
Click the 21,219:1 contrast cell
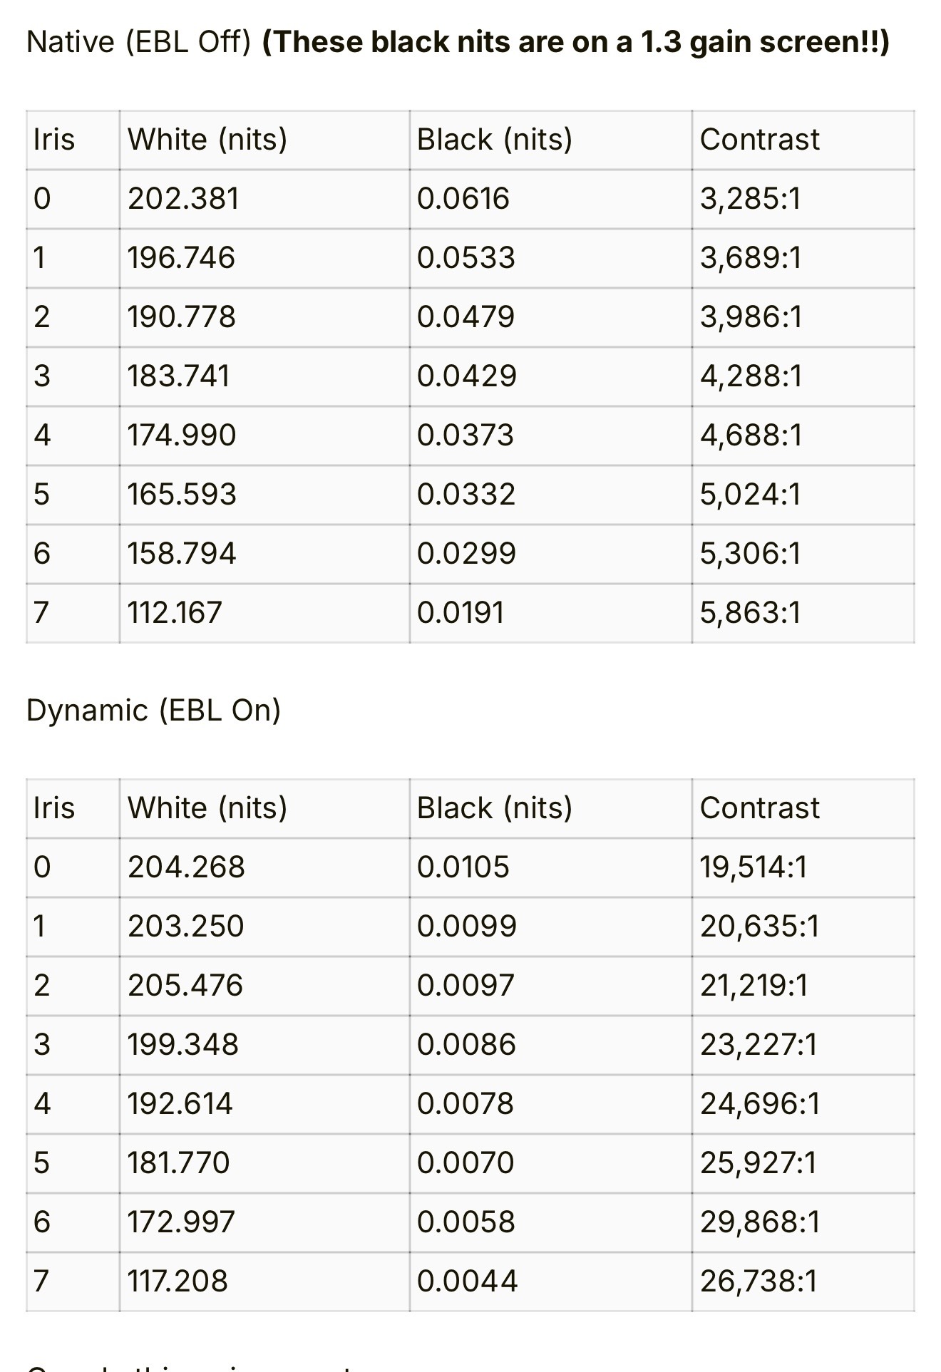click(x=754, y=986)
